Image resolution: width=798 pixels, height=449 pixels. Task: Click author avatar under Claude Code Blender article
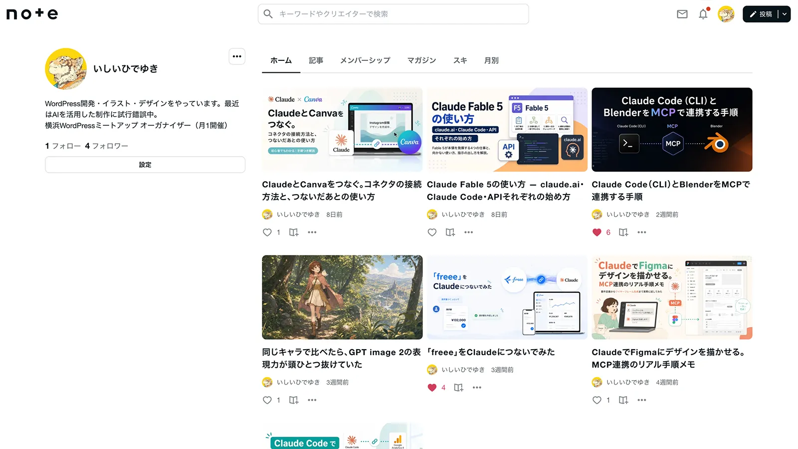(x=597, y=215)
